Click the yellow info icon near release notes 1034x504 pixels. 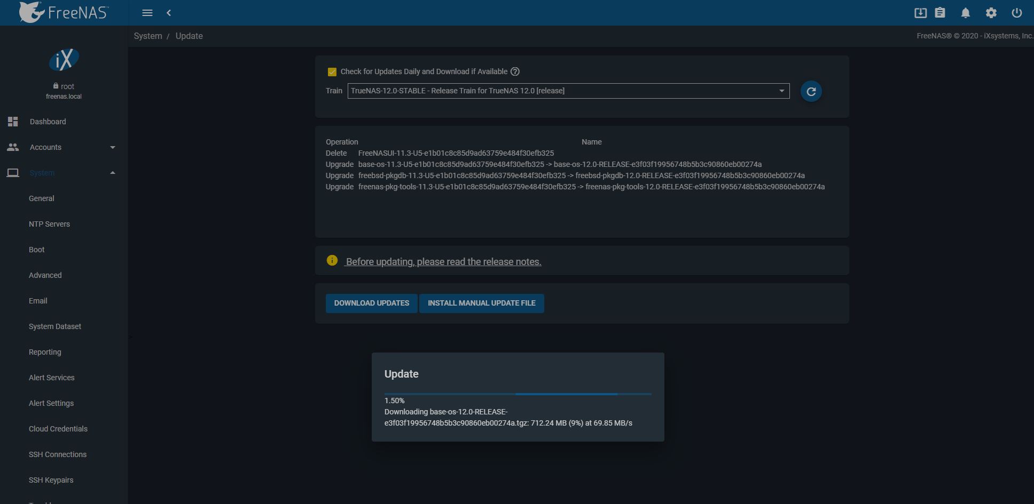(x=332, y=260)
